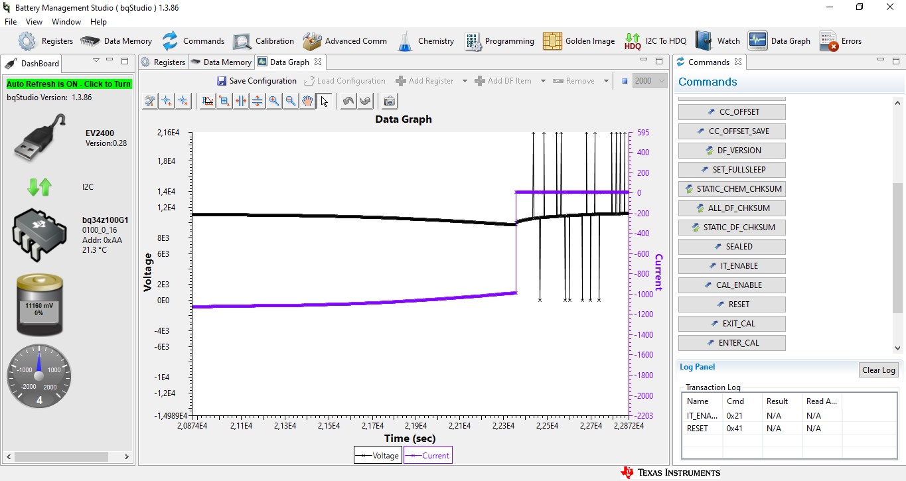This screenshot has width=906, height=481.
Task: Launch the I2C To HDQ tool
Action: coord(655,41)
